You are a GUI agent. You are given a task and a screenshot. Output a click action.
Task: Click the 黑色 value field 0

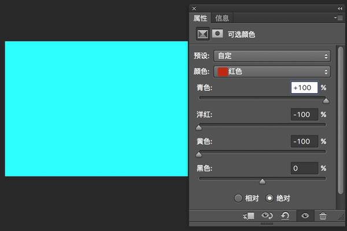tap(305, 168)
